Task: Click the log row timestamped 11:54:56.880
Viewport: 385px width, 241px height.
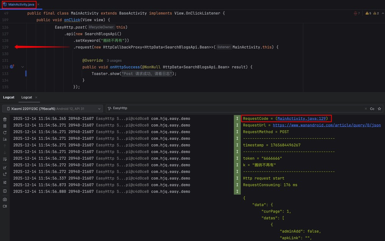Action: click(102, 191)
